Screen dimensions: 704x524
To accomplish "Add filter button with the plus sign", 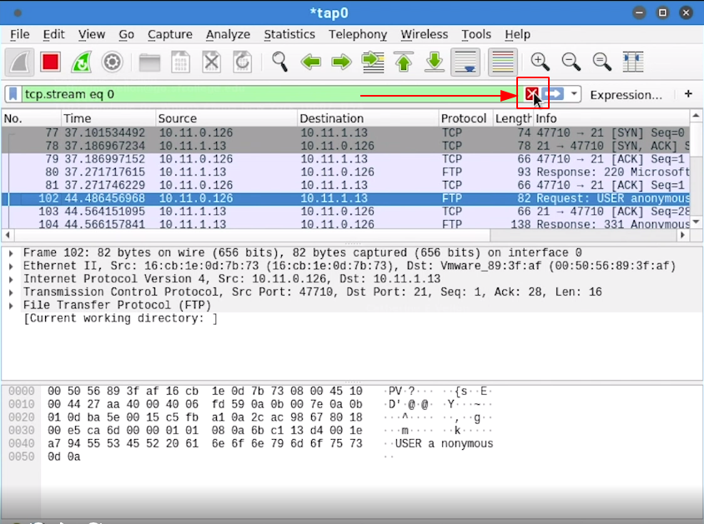I will [688, 94].
